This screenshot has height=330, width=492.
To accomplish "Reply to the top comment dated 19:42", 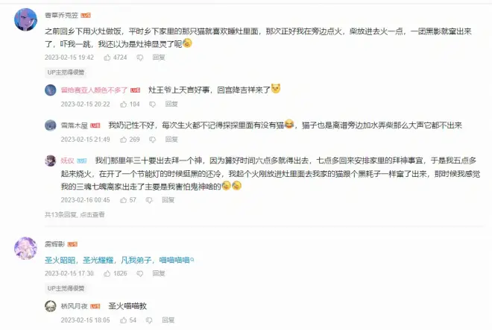I will click(159, 57).
